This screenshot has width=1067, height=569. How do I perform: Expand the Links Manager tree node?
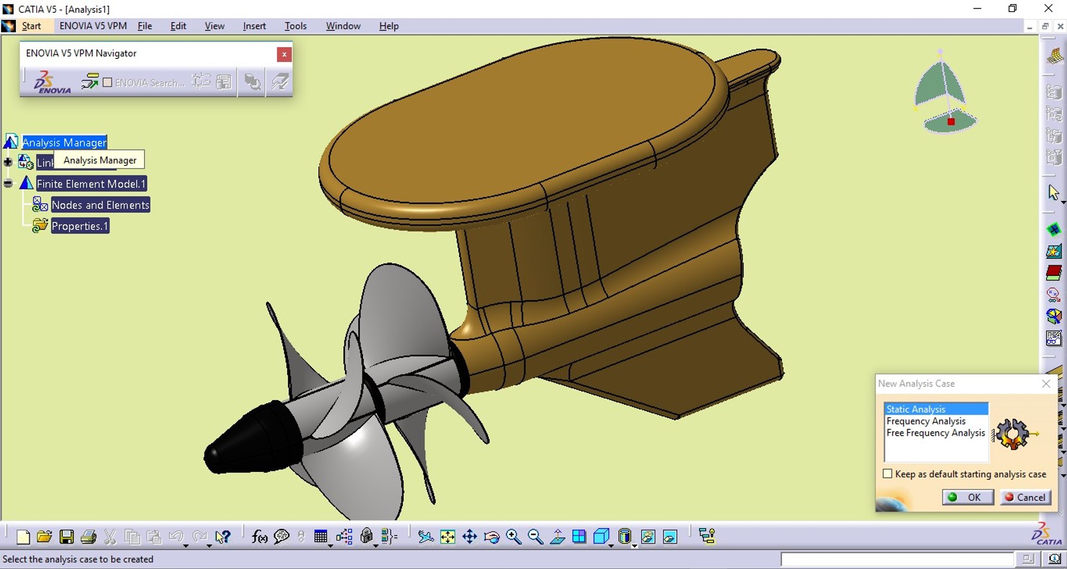[8, 162]
